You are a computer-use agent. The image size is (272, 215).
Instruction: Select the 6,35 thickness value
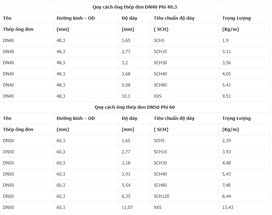pos(126,196)
